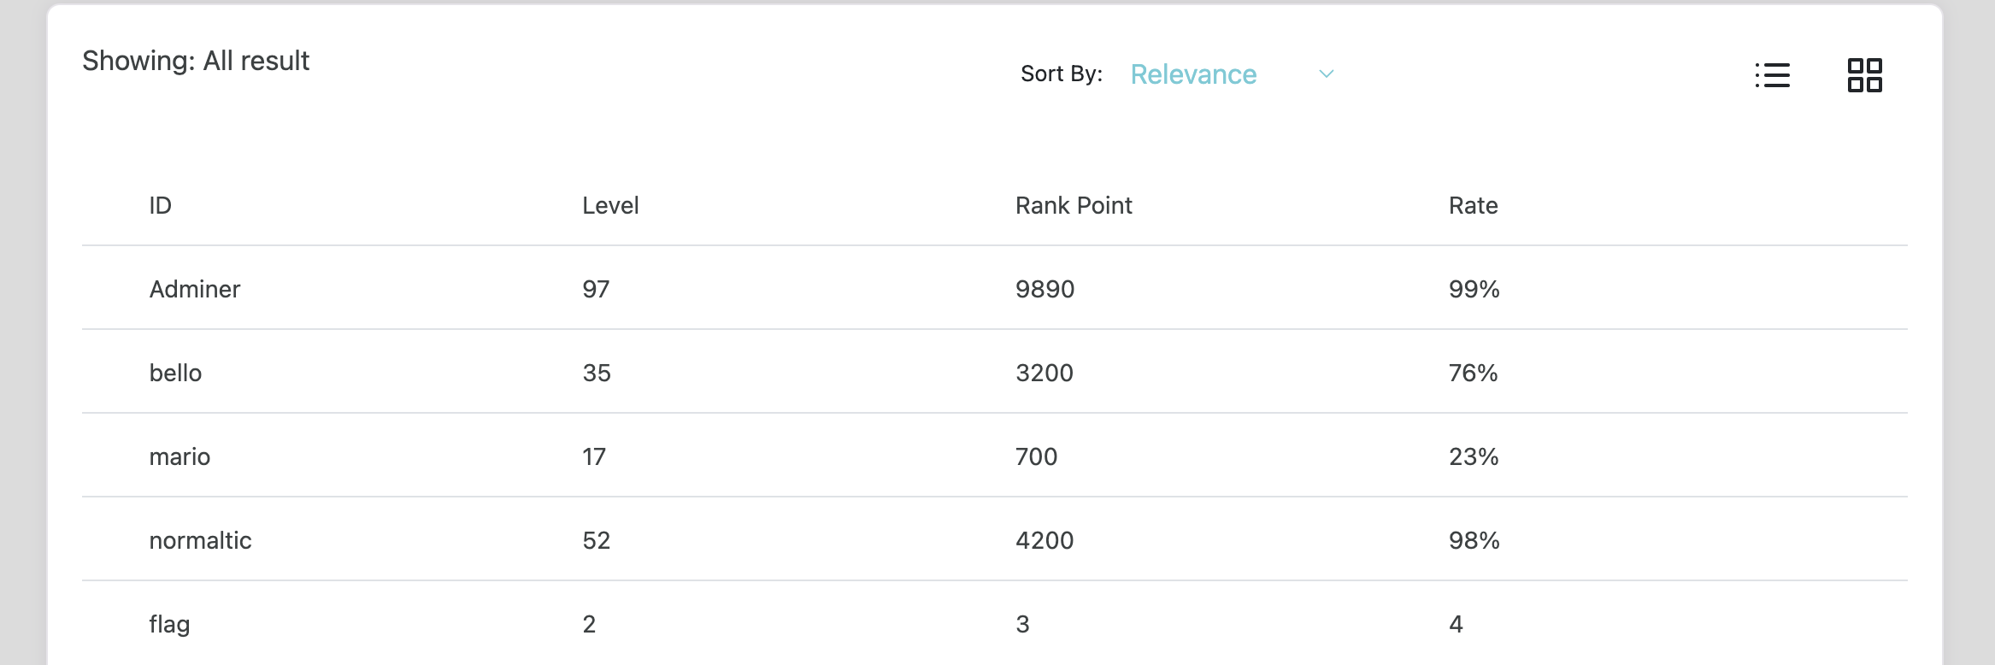Select the Rank Point column header
This screenshot has height=665, width=1995.
pos(1074,205)
